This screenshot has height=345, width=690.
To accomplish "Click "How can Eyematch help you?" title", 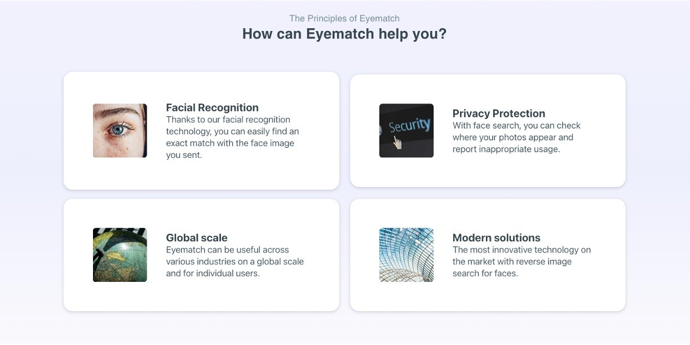I will pyautogui.click(x=344, y=34).
